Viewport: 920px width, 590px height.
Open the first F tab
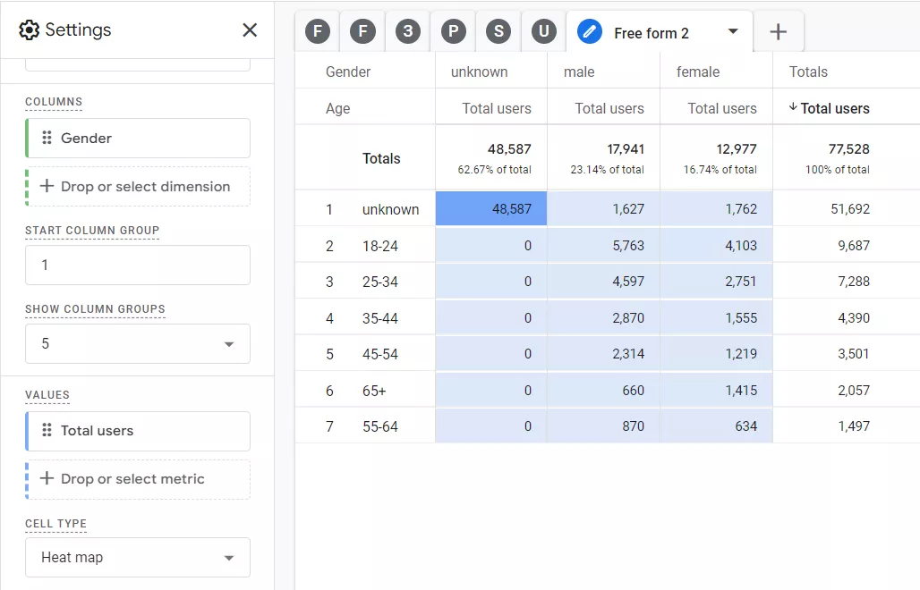click(318, 31)
